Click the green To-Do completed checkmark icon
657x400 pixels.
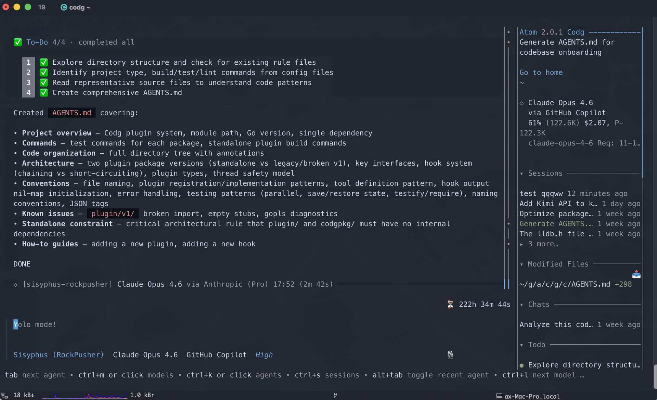(18, 42)
